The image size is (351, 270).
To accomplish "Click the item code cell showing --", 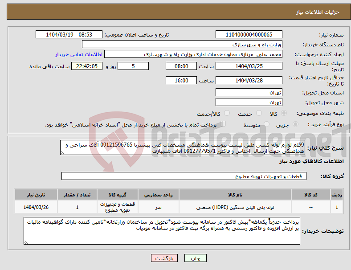I will (x=311, y=207).
